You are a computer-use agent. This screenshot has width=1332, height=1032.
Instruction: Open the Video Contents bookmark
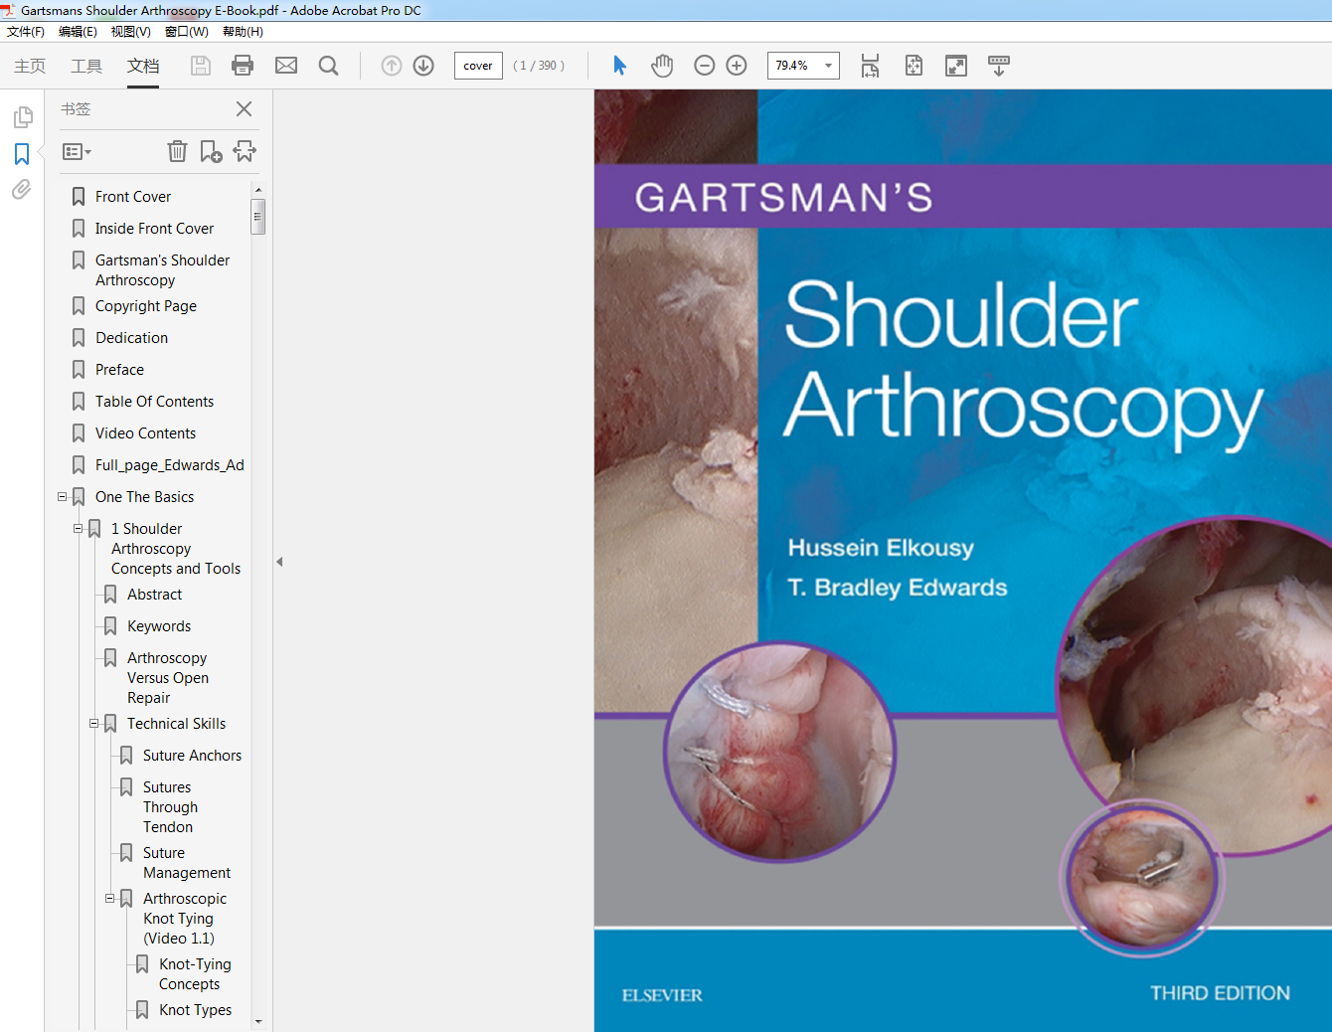[145, 433]
